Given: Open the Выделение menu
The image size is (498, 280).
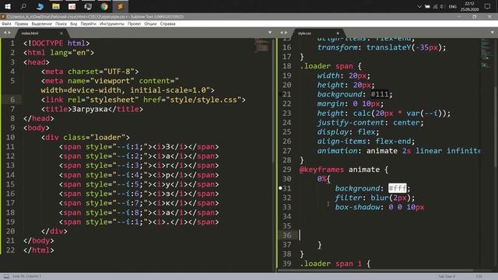Looking at the screenshot, I should coord(41,24).
